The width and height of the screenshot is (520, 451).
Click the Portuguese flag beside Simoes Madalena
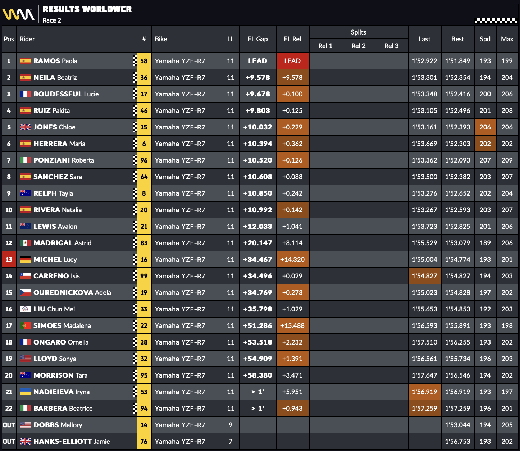25,325
